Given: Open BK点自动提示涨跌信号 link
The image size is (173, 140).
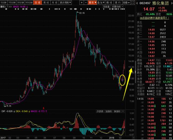Looking at the screenshot, I should [x=154, y=18].
